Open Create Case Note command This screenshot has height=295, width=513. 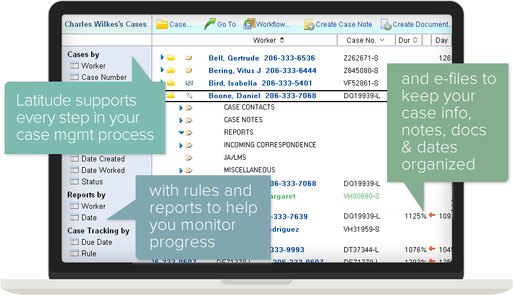coord(344,24)
